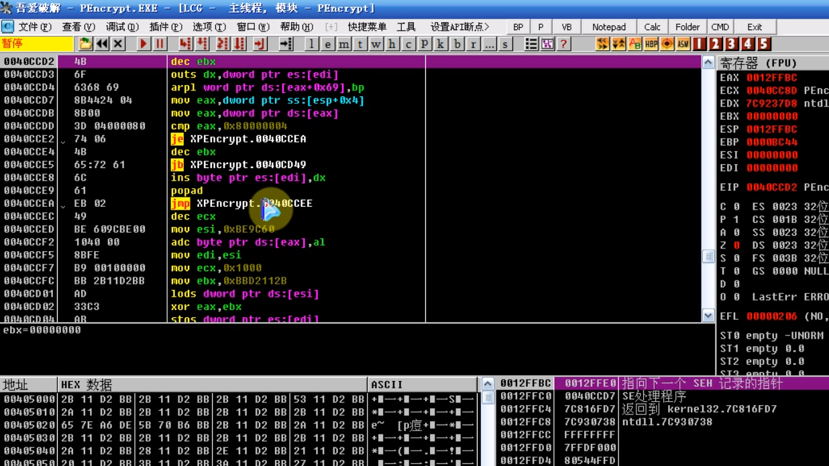
Task: Click the HBP hardware breakpoint icon
Action: click(651, 44)
